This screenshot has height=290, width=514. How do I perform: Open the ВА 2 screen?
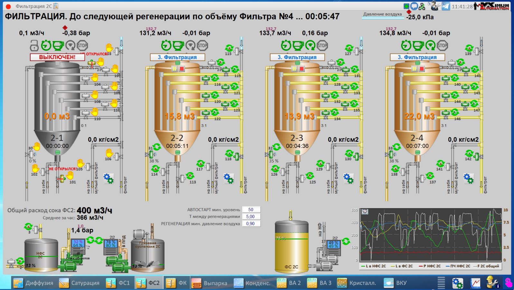click(289, 283)
